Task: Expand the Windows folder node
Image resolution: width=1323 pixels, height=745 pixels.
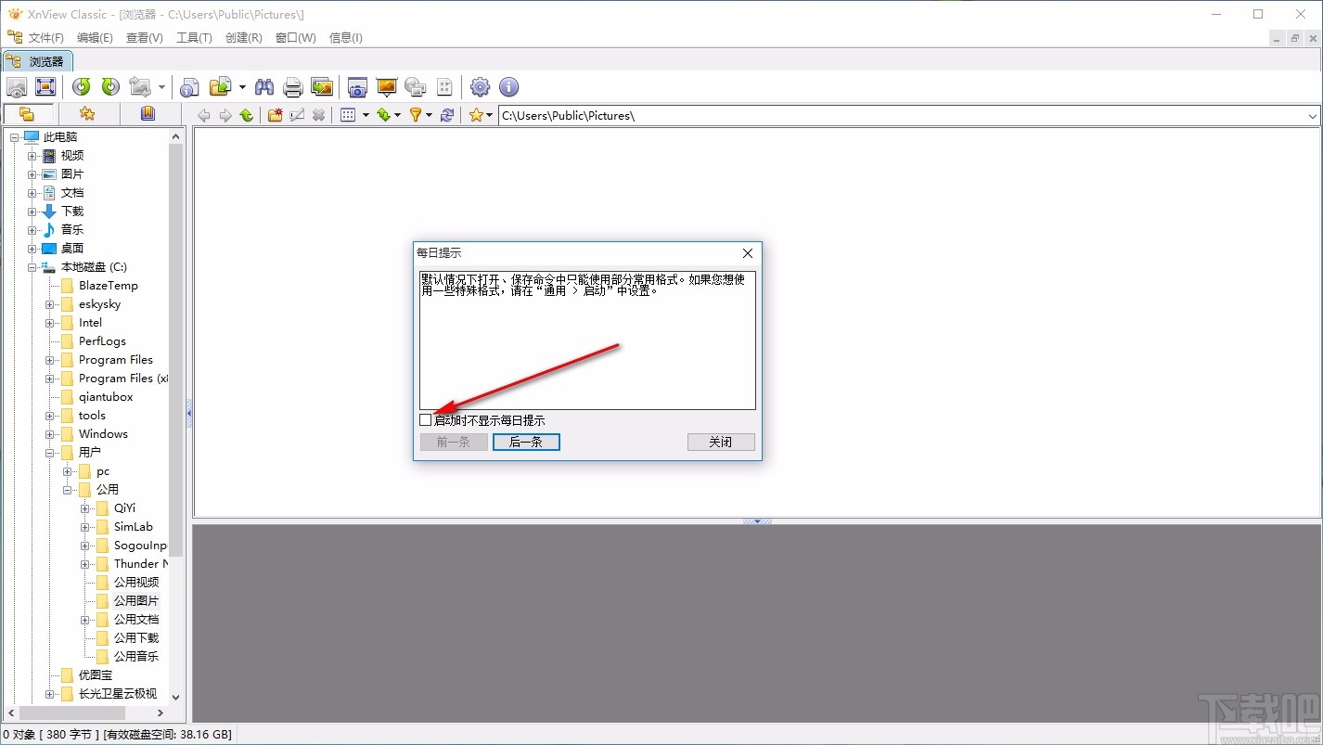Action: click(50, 434)
